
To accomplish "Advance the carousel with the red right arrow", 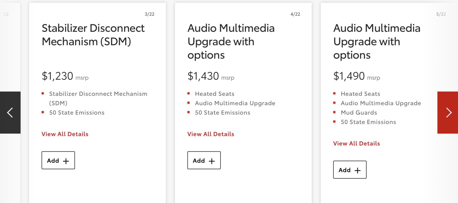I will [448, 112].
